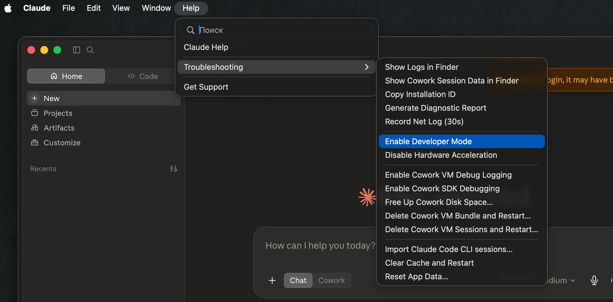Click the 'How can I help you today?' prompt
Viewport: 613px width, 302px height.
click(320, 245)
